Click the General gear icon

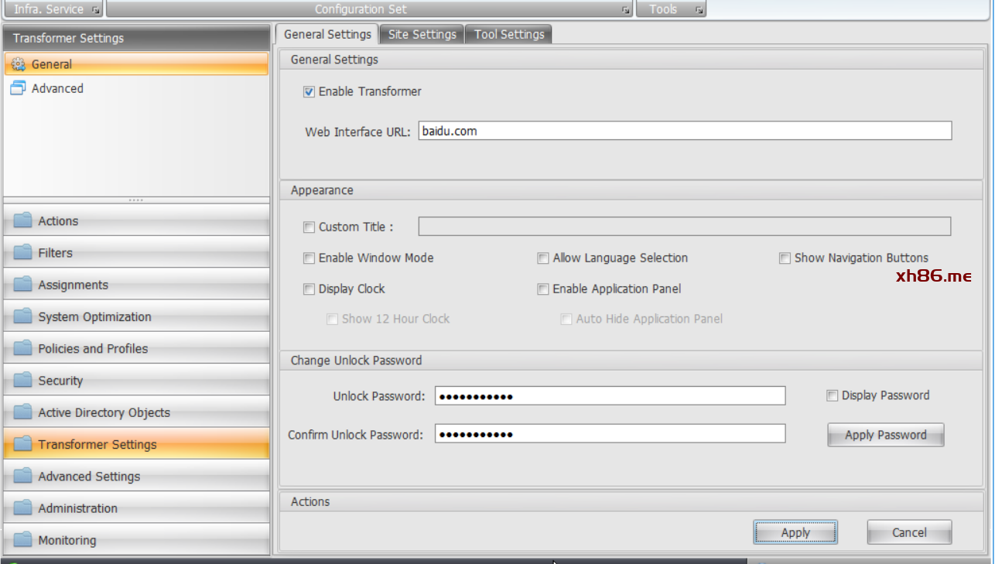[18, 64]
